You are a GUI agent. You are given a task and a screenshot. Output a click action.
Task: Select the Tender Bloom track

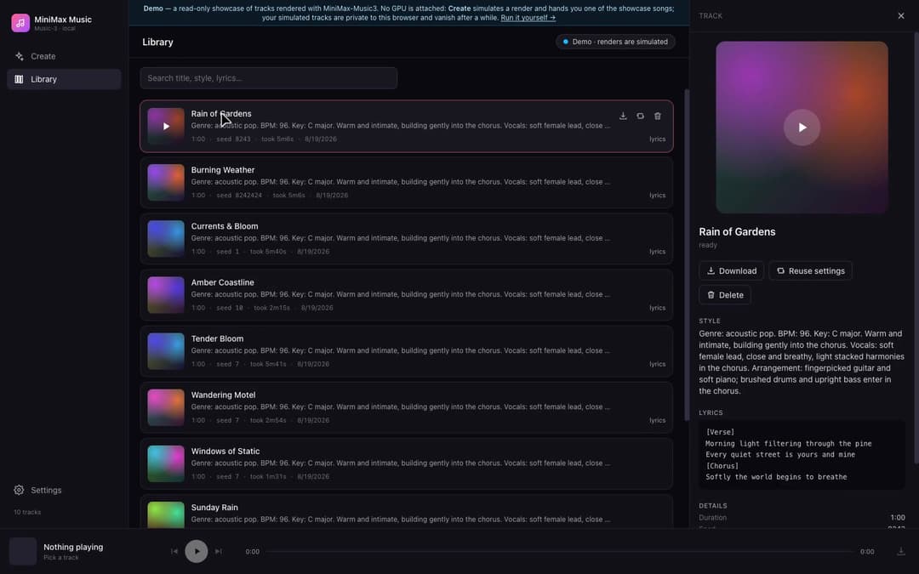pos(406,351)
